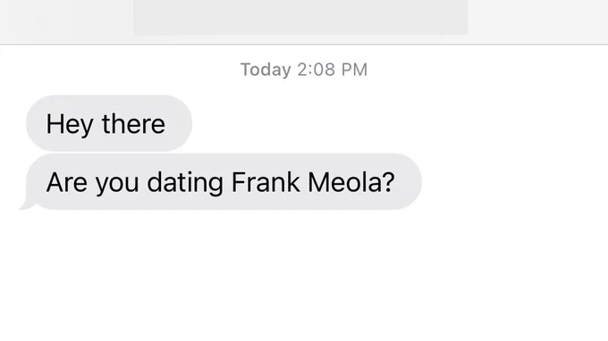Click the word "Hey" in first bubble
The height and width of the screenshot is (341, 608).
pyautogui.click(x=70, y=125)
